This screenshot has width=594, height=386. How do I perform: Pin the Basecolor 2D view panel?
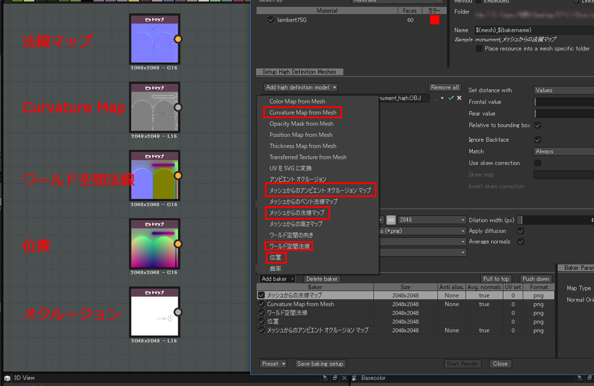tap(580, 378)
